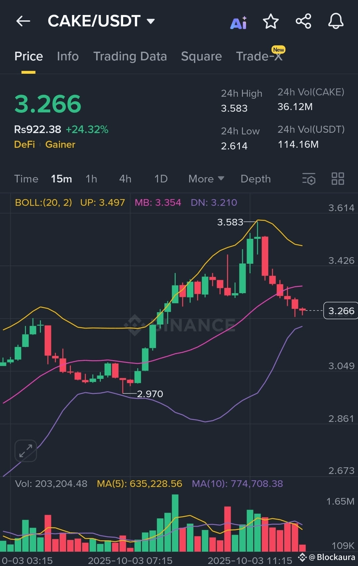Tap the share icon

tap(303, 21)
